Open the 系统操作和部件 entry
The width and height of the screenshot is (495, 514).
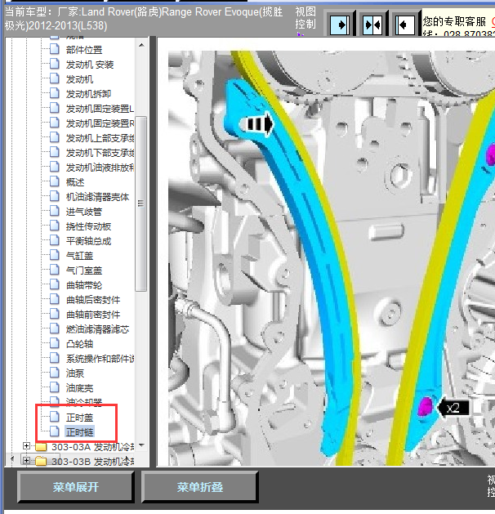100,359
